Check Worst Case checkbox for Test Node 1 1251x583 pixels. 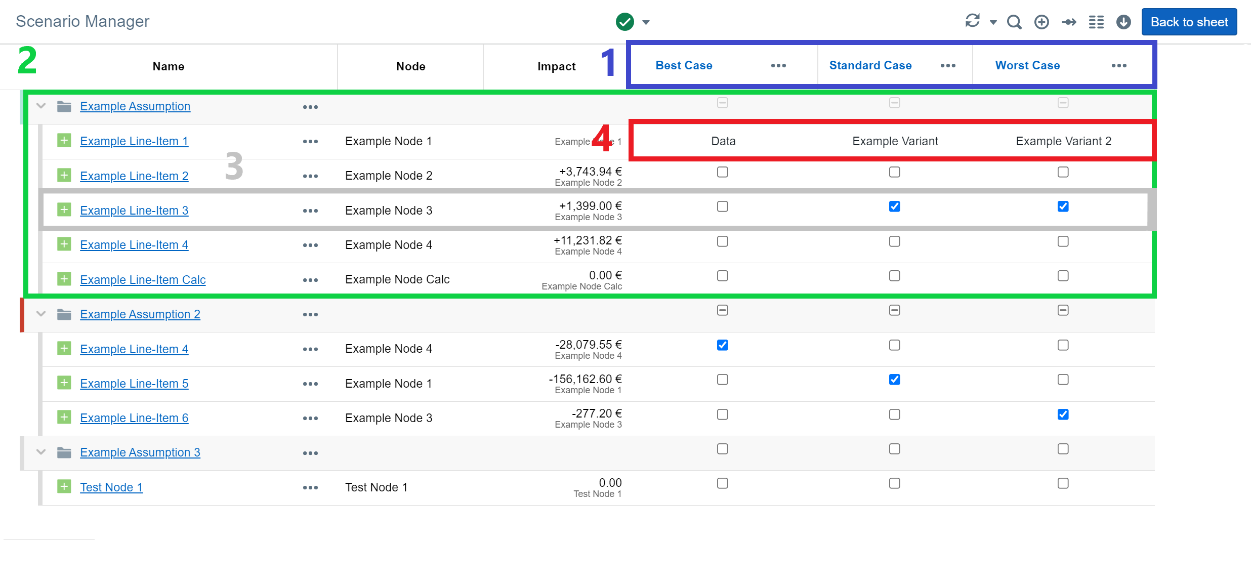tap(1063, 483)
